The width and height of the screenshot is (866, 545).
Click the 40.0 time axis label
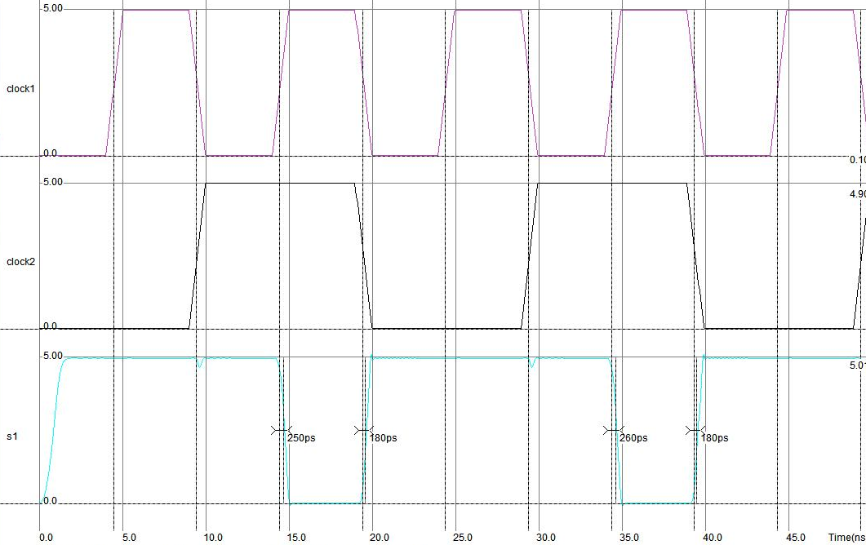(713, 538)
